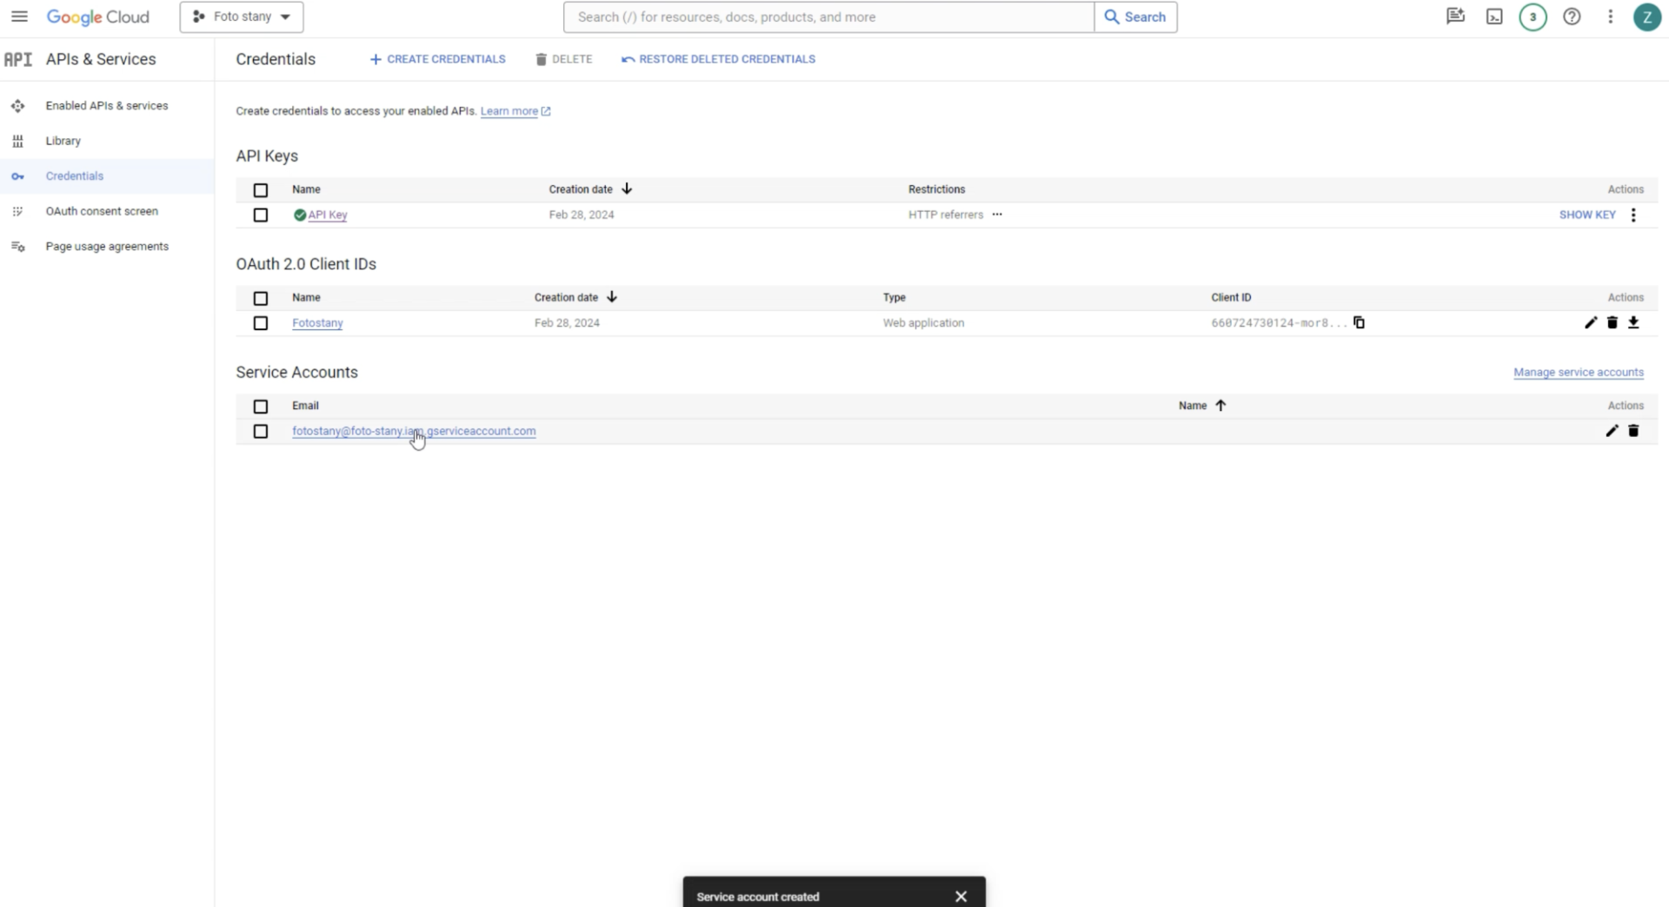This screenshot has height=907, width=1669.
Task: Sort service accounts by Name
Action: [1202, 406]
